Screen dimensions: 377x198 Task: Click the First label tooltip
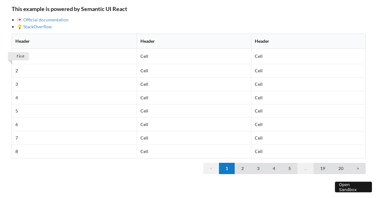click(x=20, y=56)
